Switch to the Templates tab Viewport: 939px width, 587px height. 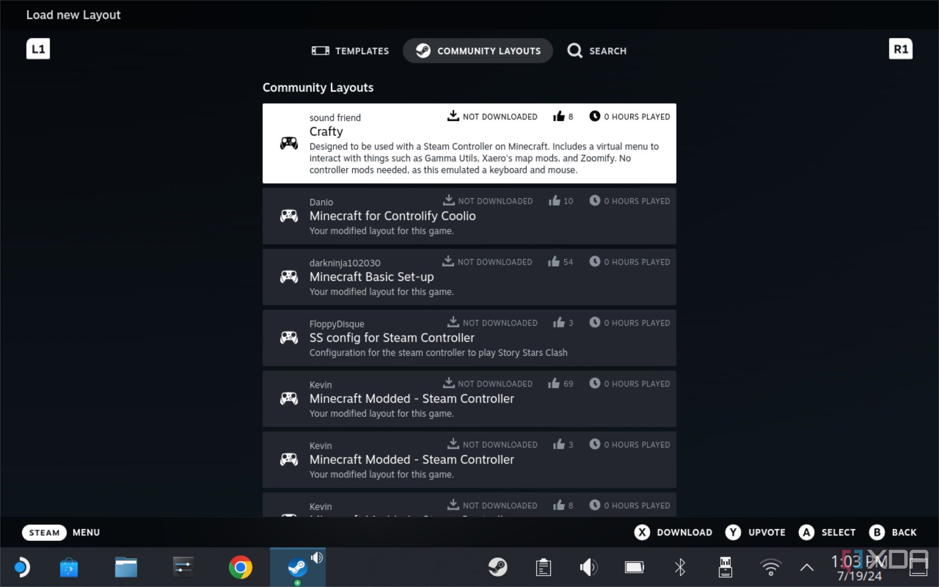[350, 51]
